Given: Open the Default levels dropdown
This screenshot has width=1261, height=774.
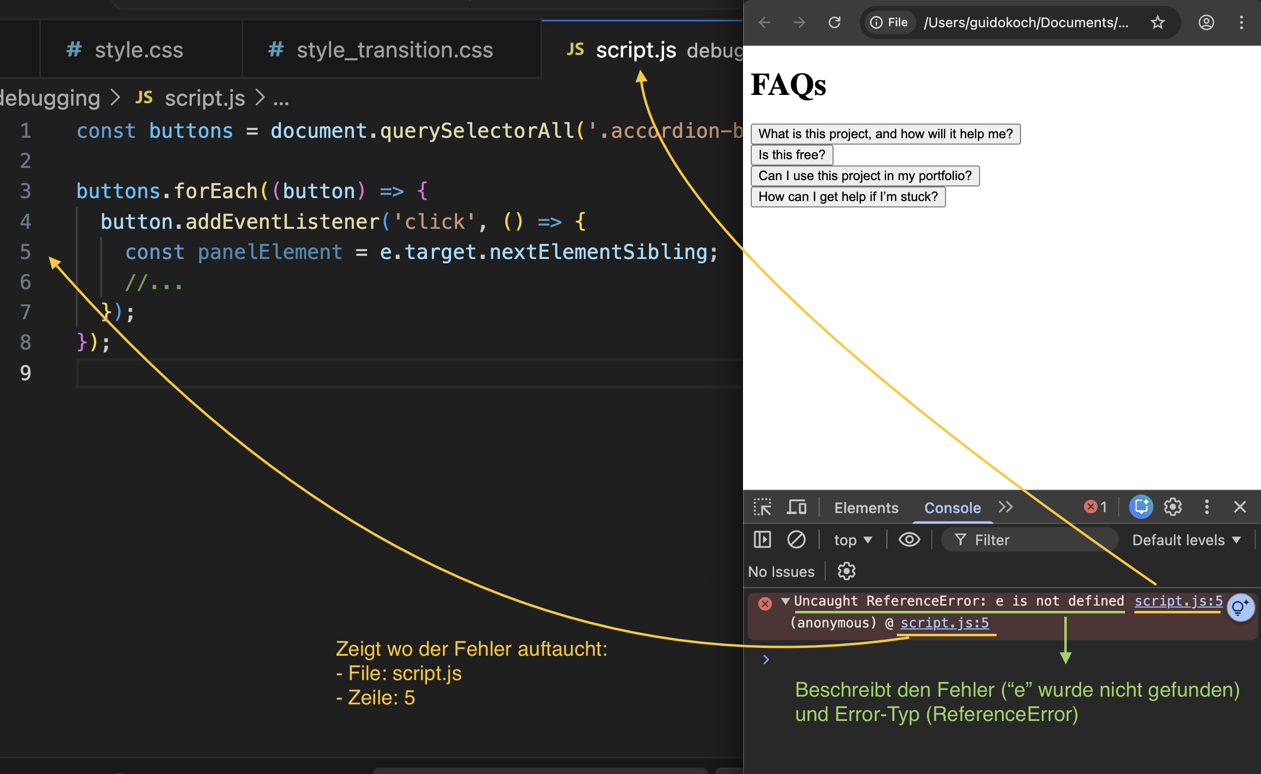Looking at the screenshot, I should (x=1186, y=540).
